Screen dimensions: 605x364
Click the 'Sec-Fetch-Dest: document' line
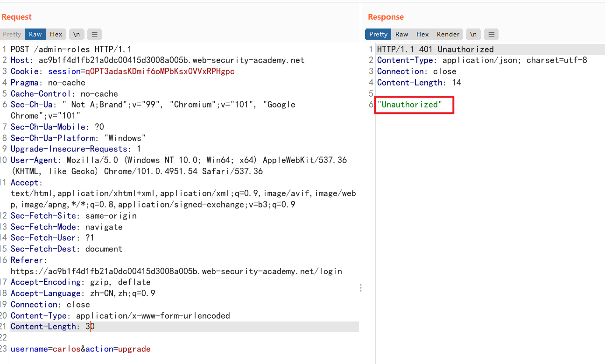[67, 249]
